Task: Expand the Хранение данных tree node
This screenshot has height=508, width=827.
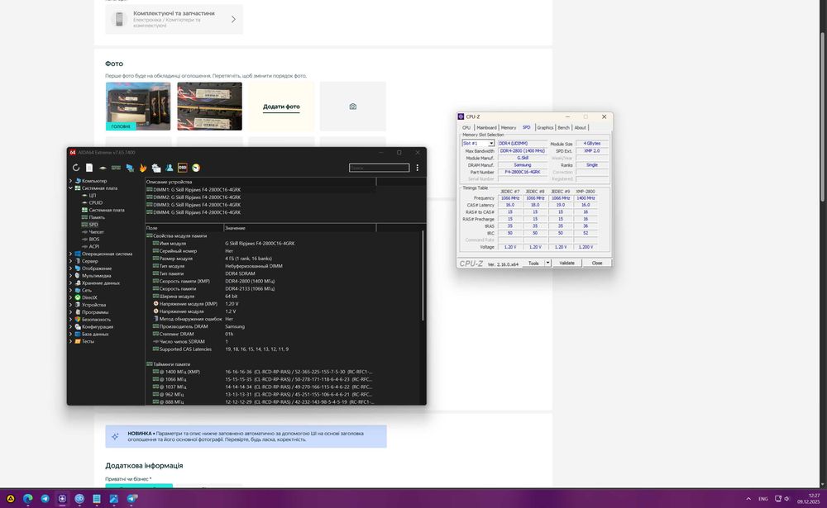Action: [x=70, y=283]
